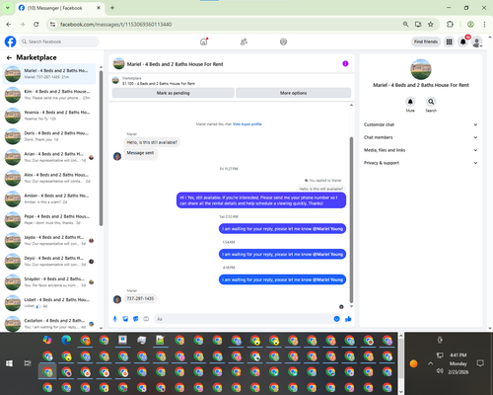Go back from Marketplace chats list
This screenshot has width=493, height=395.
(9, 57)
